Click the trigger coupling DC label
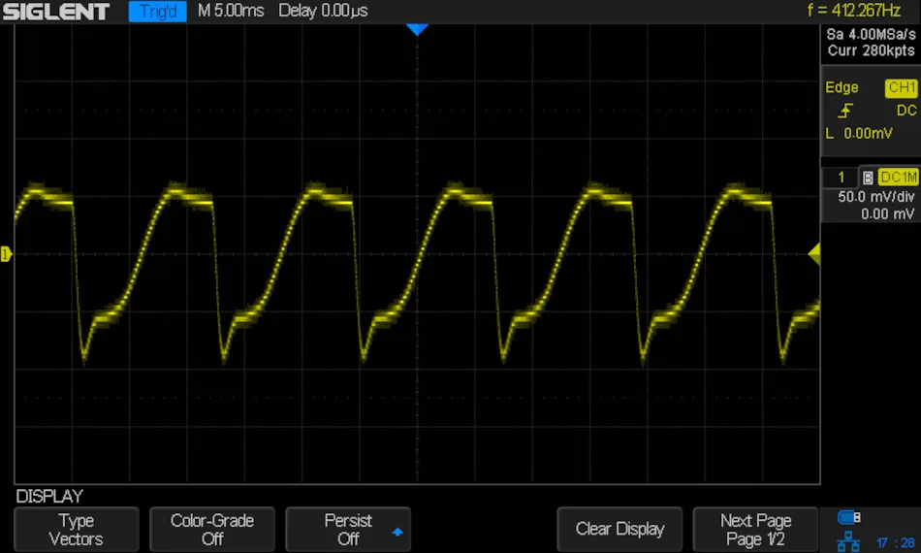Image resolution: width=921 pixels, height=553 pixels. point(906,111)
